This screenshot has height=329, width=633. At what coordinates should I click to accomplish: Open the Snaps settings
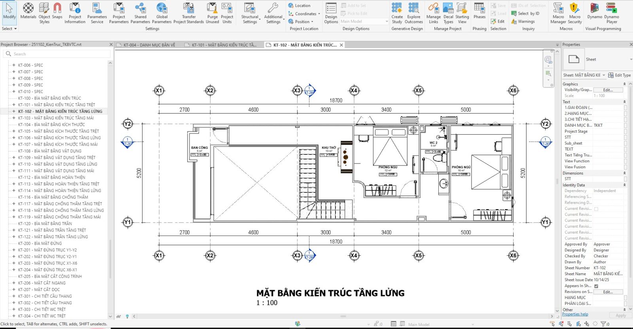click(57, 11)
